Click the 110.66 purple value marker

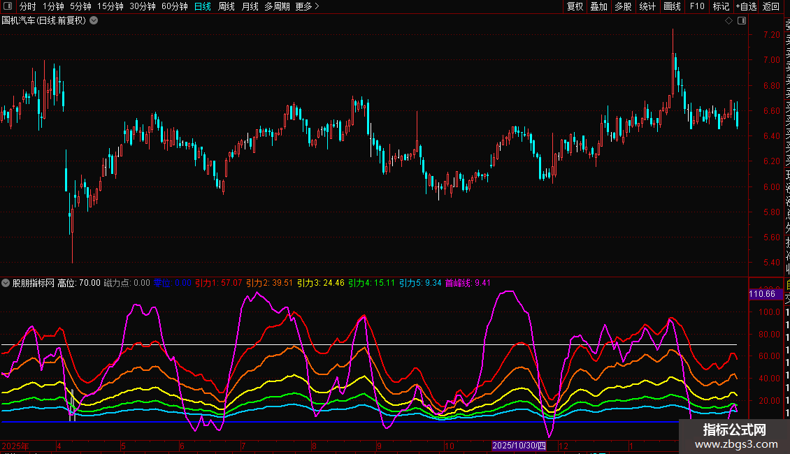coord(761,294)
